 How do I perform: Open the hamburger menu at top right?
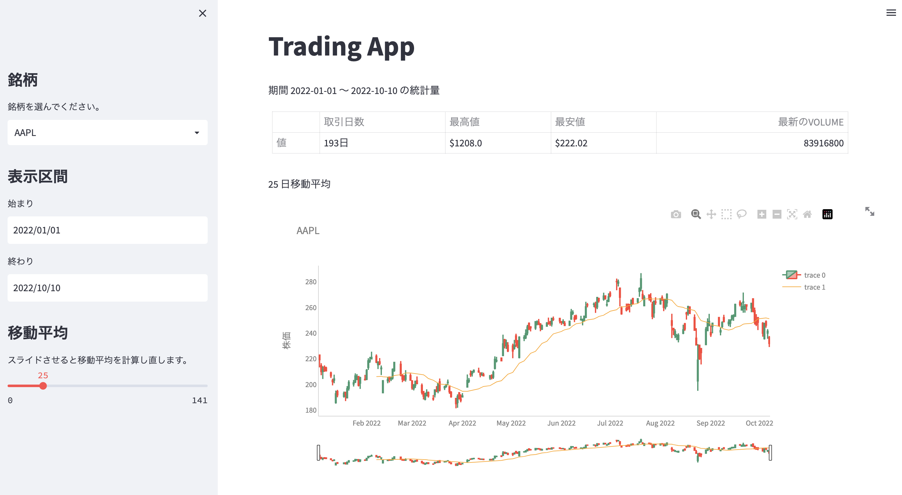pyautogui.click(x=890, y=13)
